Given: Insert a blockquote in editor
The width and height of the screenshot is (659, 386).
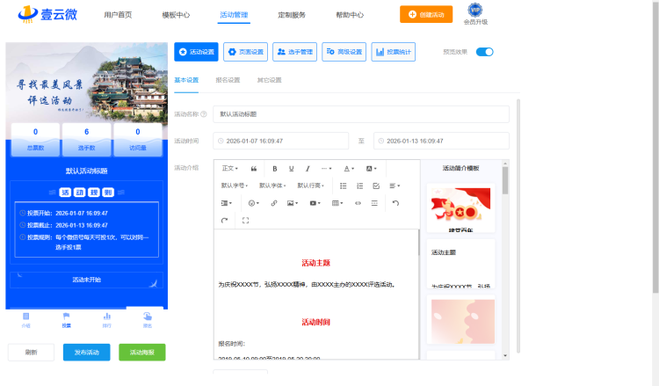Looking at the screenshot, I should 254,168.
